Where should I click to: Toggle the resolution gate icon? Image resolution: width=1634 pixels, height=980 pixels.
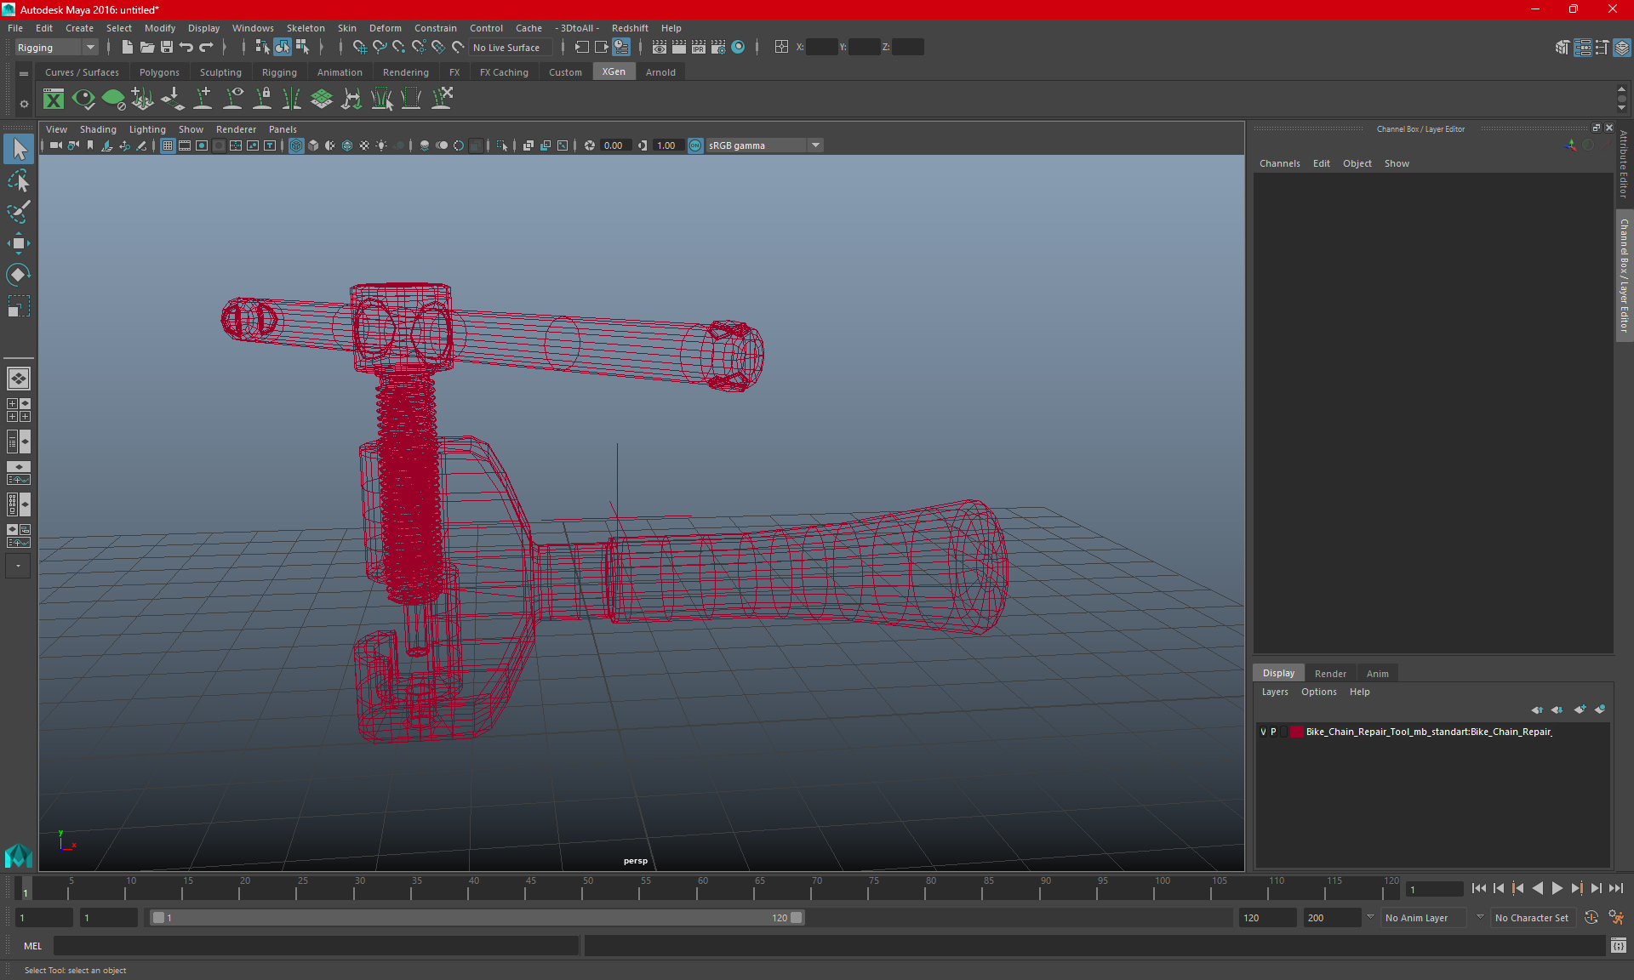point(202,145)
